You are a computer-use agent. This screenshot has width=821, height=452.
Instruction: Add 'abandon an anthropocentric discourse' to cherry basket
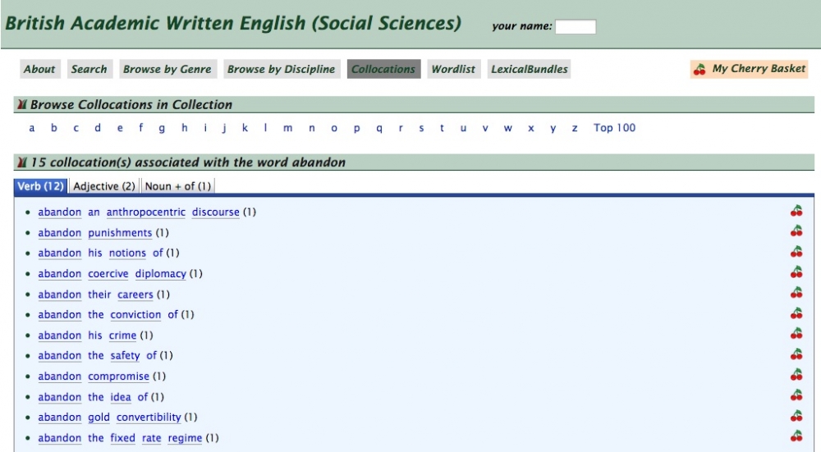coord(796,211)
